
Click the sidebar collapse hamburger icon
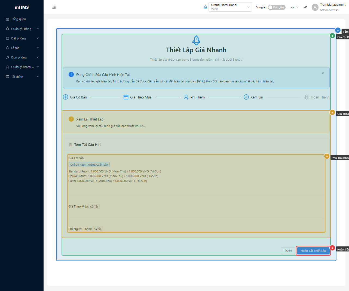coord(54,7)
